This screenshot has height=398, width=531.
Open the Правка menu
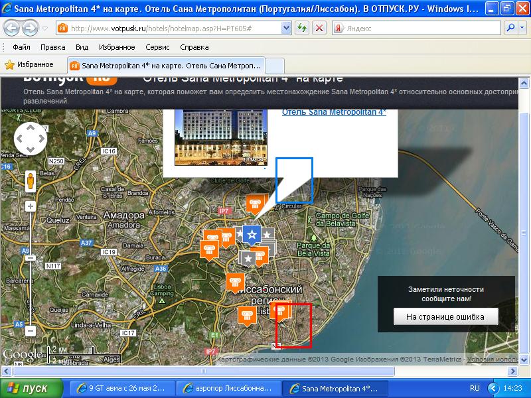pos(53,47)
